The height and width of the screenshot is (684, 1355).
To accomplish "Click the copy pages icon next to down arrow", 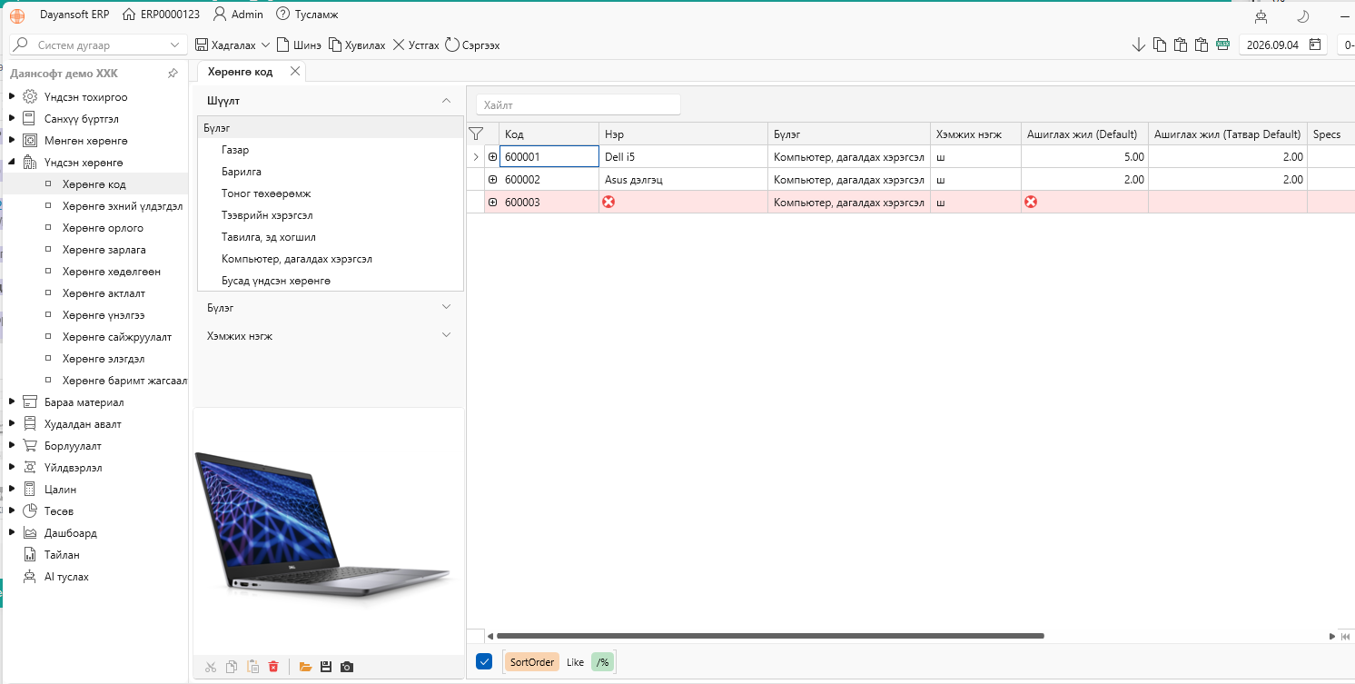I will click(1160, 45).
